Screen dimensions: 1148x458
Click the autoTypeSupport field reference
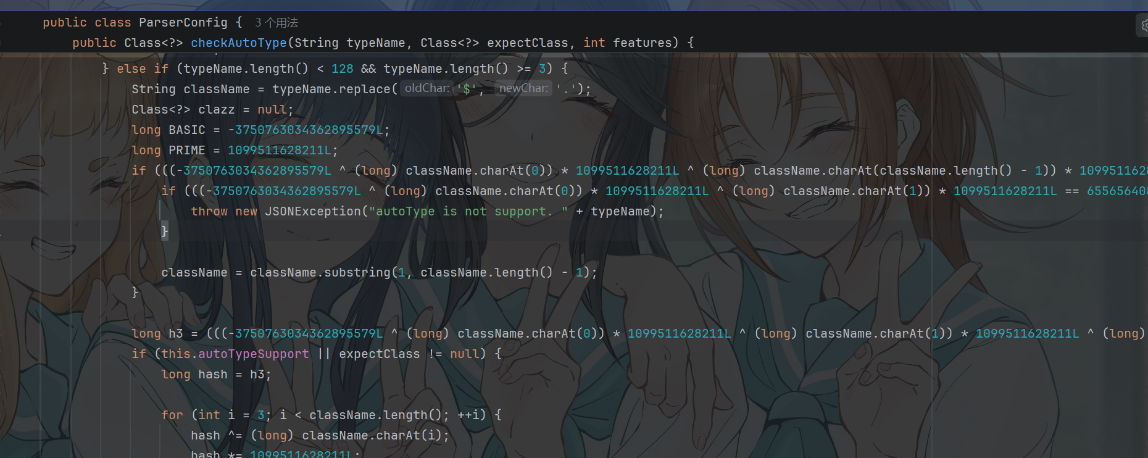click(x=254, y=354)
